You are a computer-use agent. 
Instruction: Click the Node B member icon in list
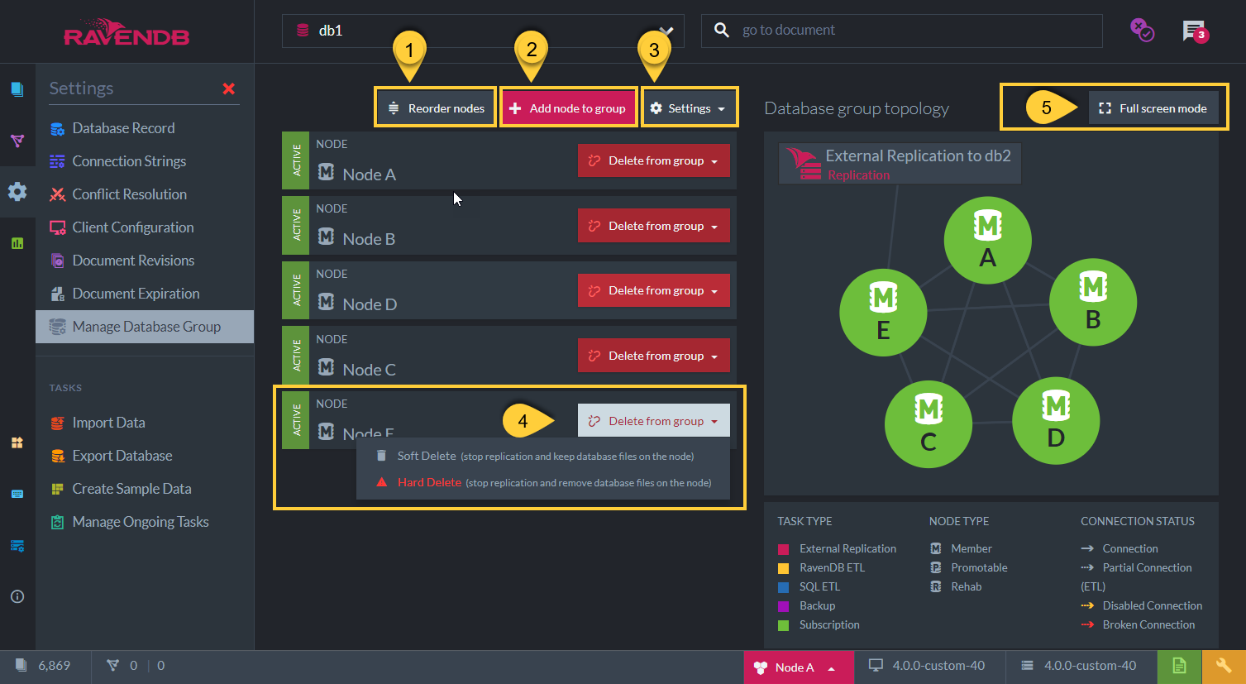coord(327,237)
